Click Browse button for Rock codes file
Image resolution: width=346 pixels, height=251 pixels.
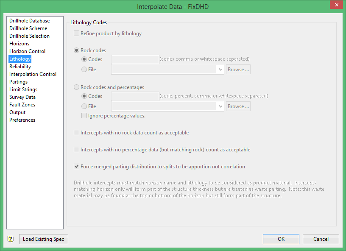(x=238, y=70)
